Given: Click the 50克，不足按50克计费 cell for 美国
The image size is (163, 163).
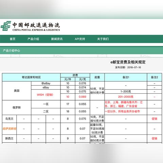Looking at the screenshot, I should point(97,91).
